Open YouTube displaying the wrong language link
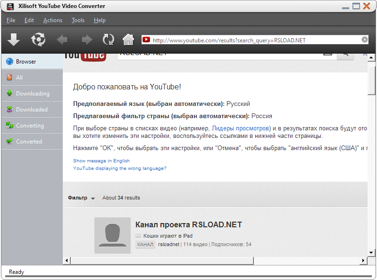The width and height of the screenshot is (377, 280). point(119,168)
